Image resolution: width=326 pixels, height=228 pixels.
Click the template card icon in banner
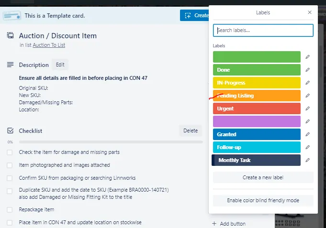pos(11,16)
